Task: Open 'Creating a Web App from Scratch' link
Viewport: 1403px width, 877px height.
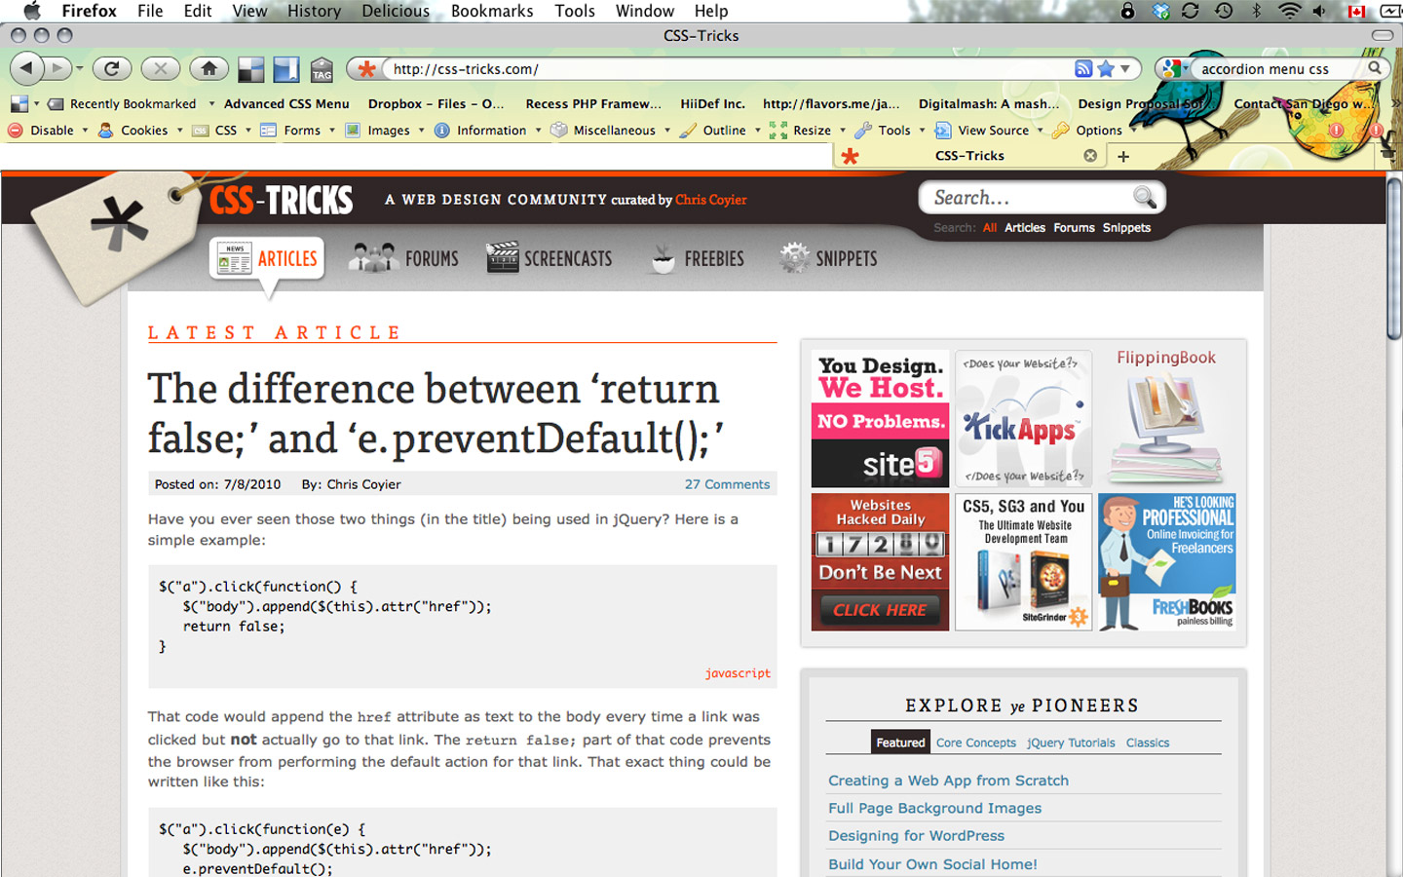Action: click(x=948, y=781)
